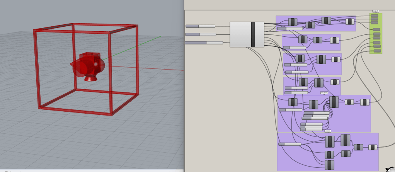Image resolution: width=395 pixels, height=172 pixels.
Task: Click the top input slider left of large component
Action: [200, 26]
